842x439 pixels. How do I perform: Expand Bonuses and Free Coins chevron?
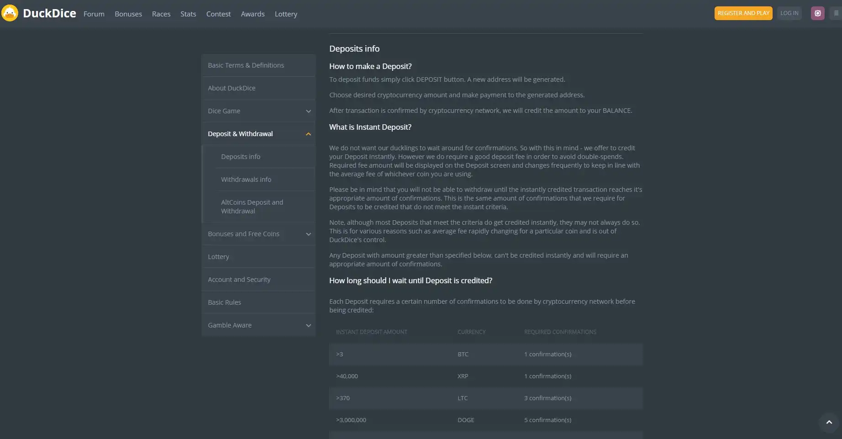click(308, 234)
